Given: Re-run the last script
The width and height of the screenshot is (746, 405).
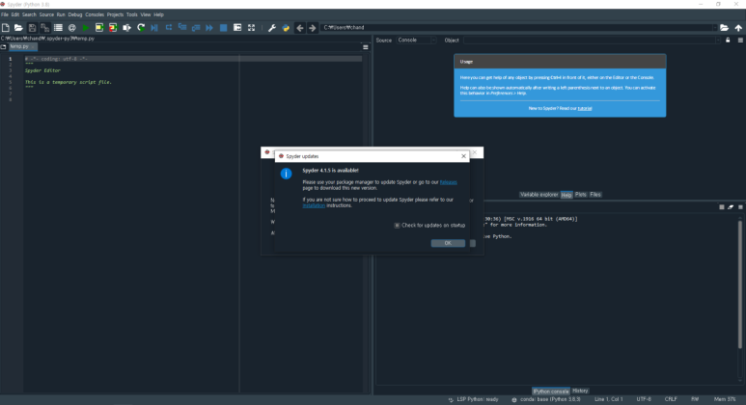Looking at the screenshot, I should pyautogui.click(x=141, y=28).
